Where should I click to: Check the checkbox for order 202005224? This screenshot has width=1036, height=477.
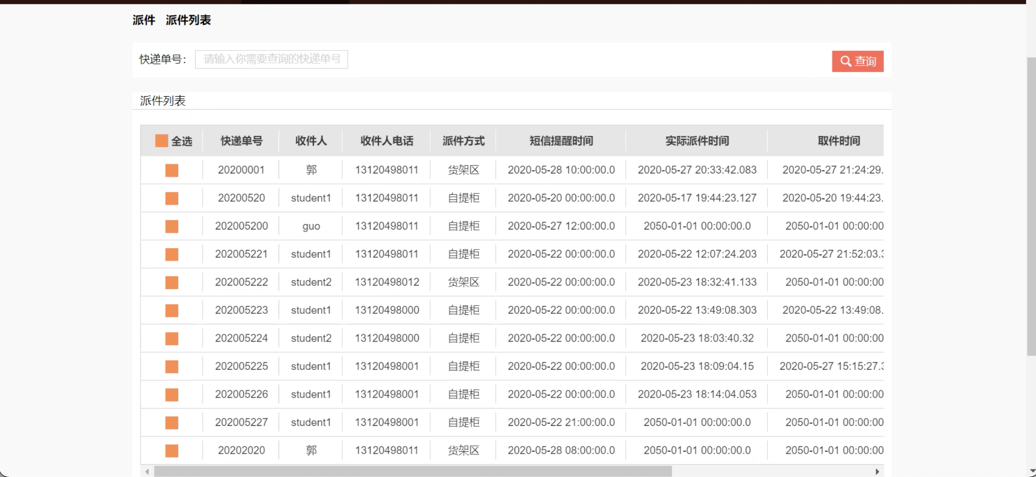point(172,338)
